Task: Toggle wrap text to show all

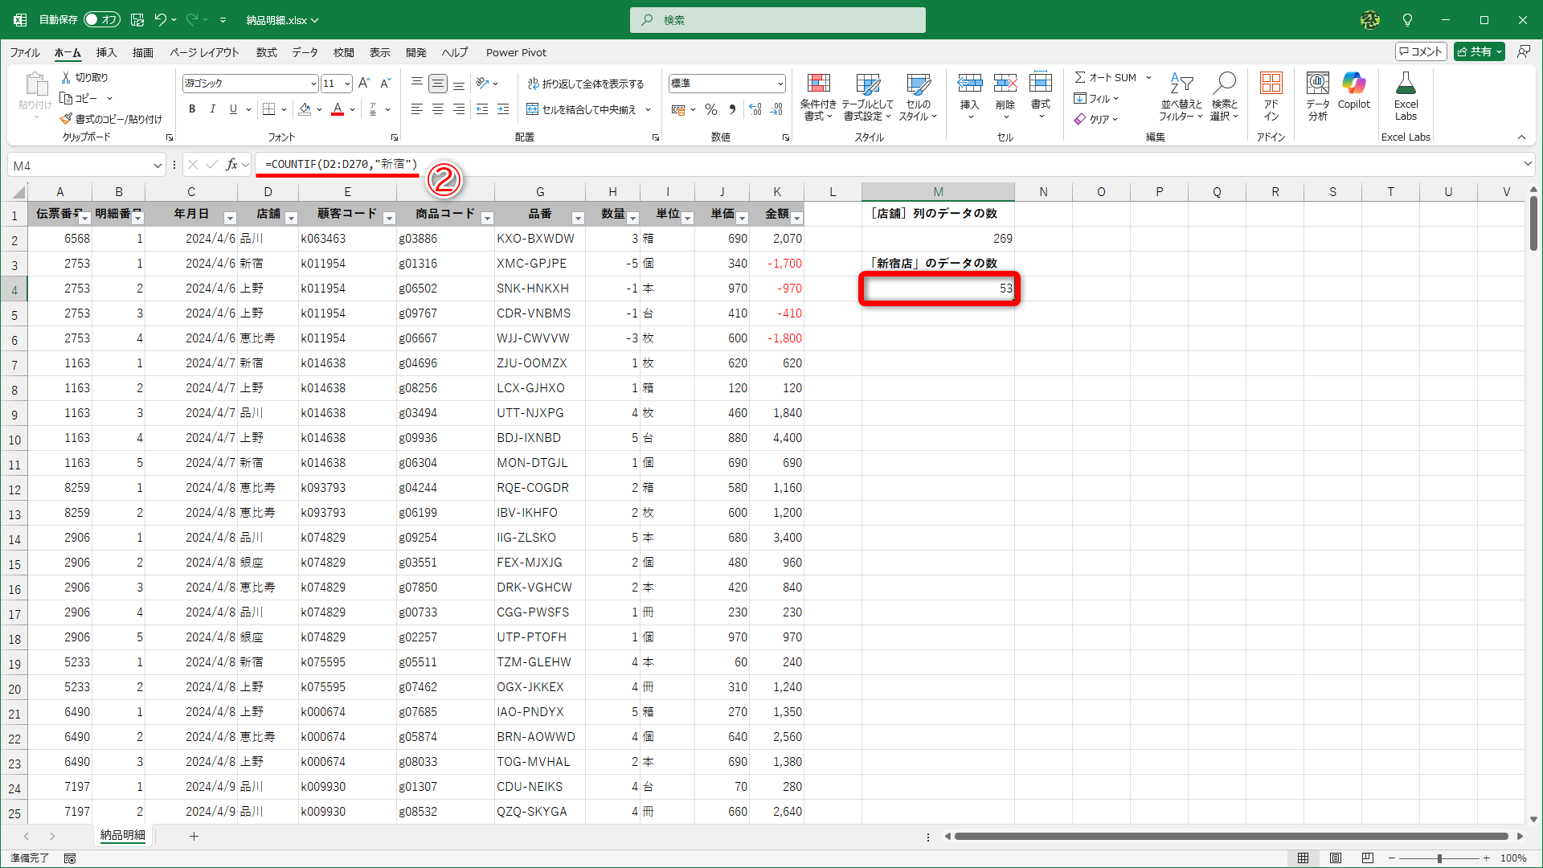Action: 585,84
